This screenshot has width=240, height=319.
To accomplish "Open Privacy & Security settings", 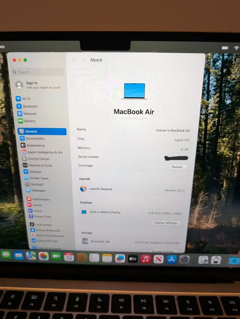I will point(45,230).
